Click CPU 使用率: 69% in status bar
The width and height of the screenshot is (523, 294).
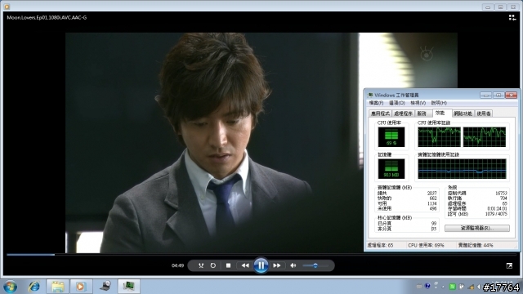426,245
